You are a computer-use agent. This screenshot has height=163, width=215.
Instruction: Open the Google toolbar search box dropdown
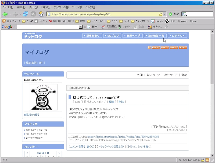point(81,27)
